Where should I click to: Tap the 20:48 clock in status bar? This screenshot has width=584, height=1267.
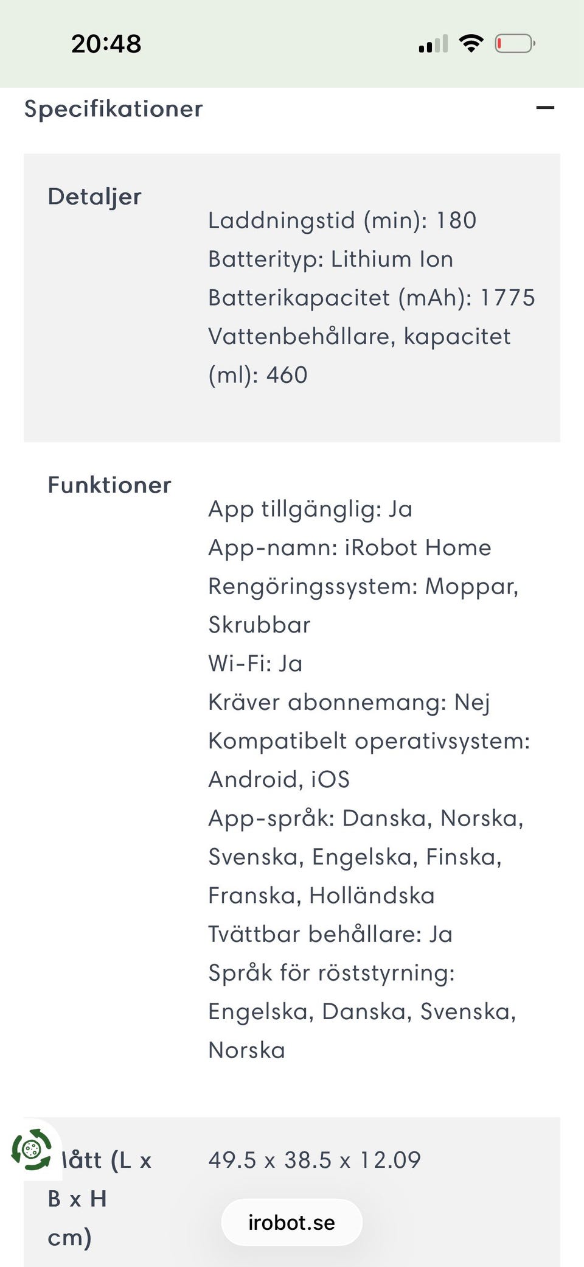106,44
